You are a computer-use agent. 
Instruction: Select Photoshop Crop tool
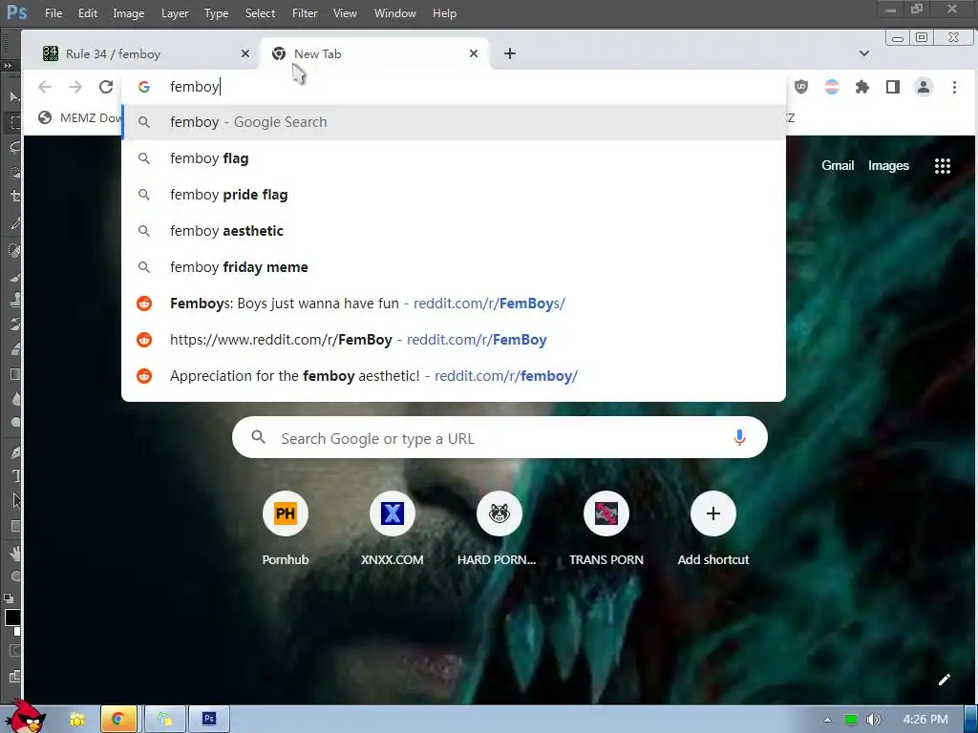tap(14, 197)
